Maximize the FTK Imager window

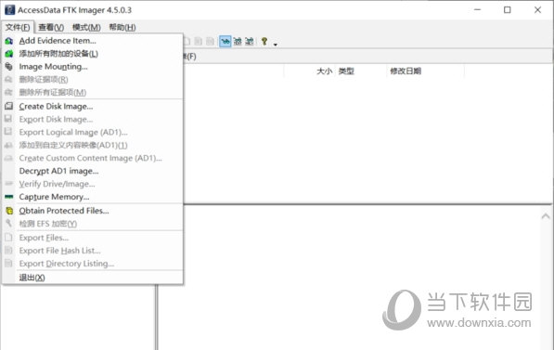(508, 10)
